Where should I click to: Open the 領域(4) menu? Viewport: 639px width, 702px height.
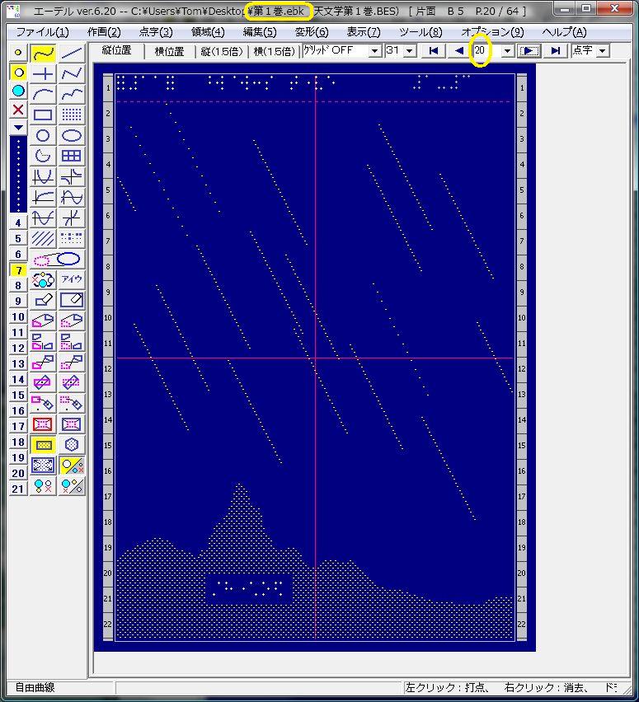[208, 32]
